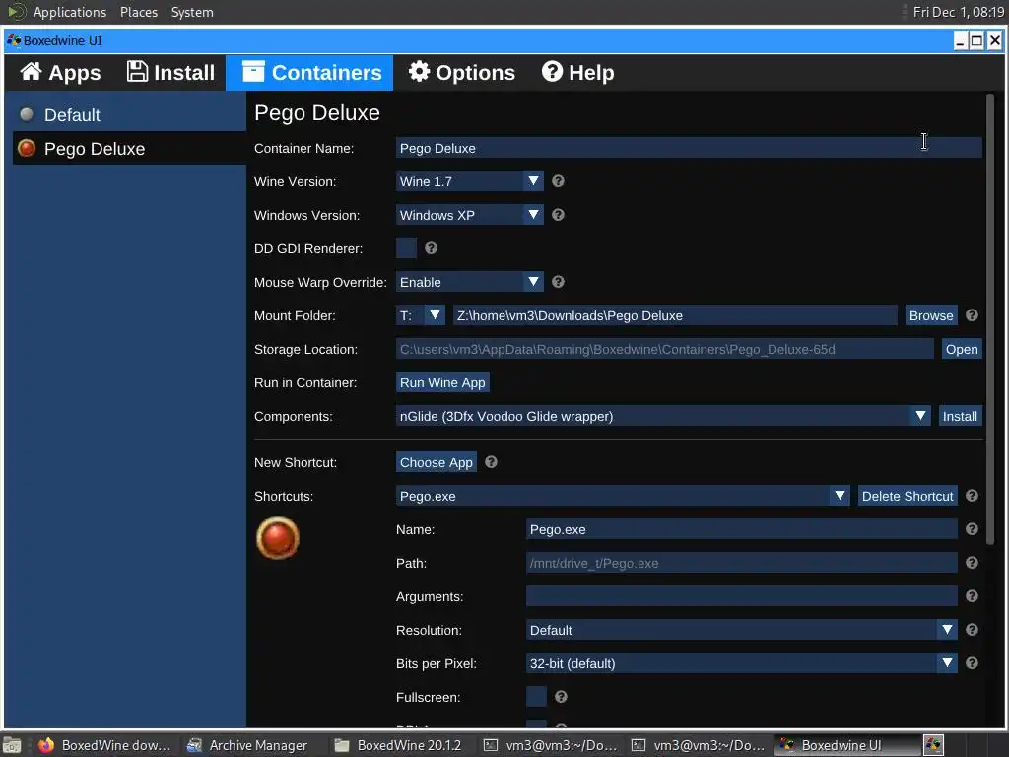The image size is (1009, 757).
Task: Select the Default container in sidebar
Action: point(129,115)
